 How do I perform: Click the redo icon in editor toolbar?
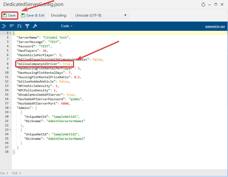[x=52, y=26]
